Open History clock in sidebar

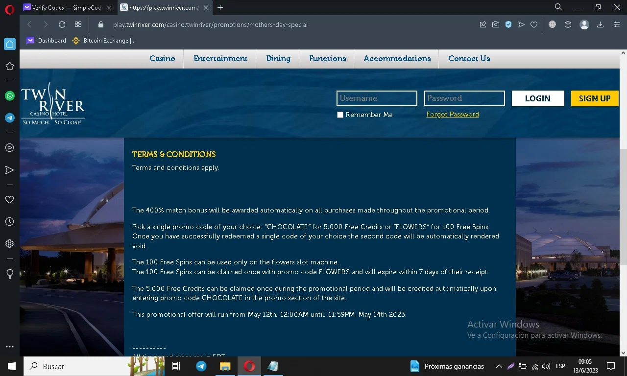(9, 222)
